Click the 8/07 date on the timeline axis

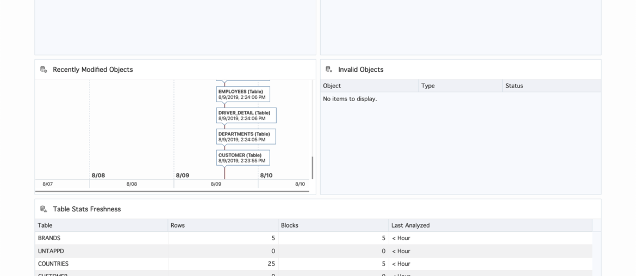pos(48,184)
